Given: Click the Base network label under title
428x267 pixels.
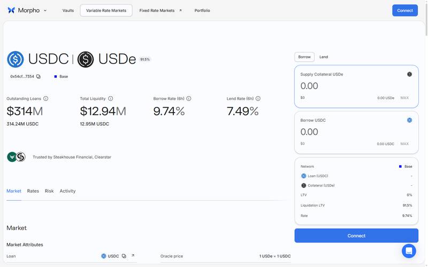Looking at the screenshot, I should coord(61,76).
